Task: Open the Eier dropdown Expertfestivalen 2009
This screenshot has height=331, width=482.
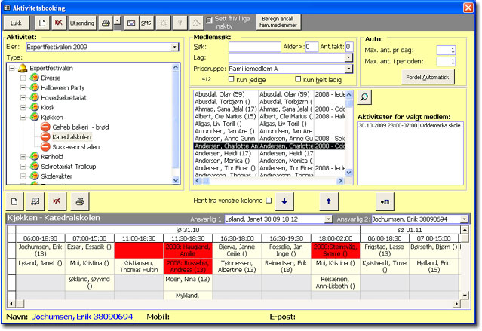Action: click(174, 47)
